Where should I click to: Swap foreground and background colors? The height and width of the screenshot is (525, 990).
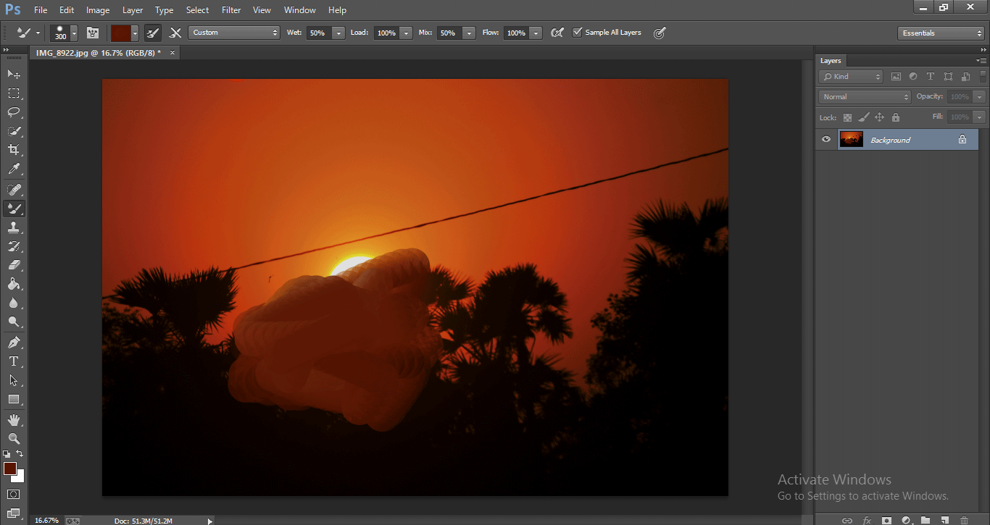(x=20, y=453)
